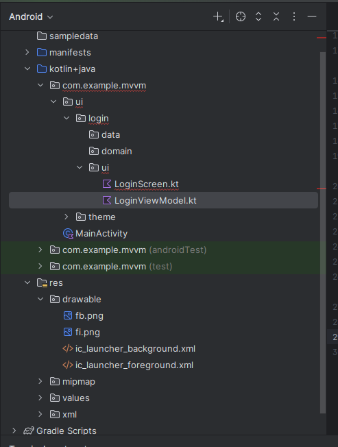Expand the Gradle Scripts chevron

pos(14,431)
